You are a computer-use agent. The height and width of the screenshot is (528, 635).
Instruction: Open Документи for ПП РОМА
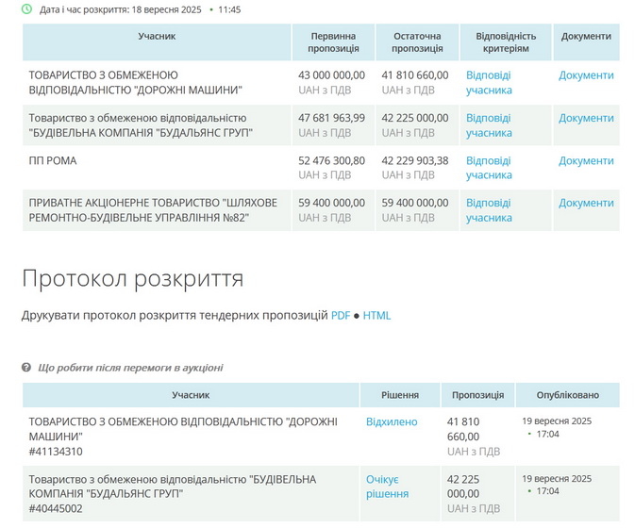[x=586, y=160]
